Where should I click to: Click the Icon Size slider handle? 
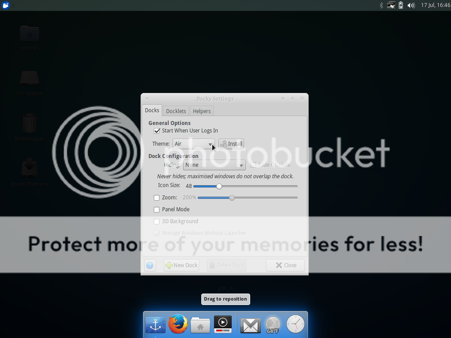(x=219, y=186)
